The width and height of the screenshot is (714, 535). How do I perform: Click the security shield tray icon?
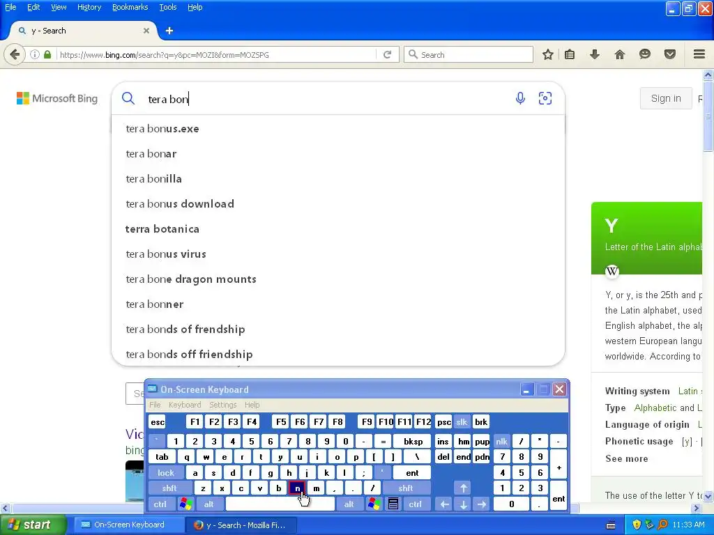point(637,525)
